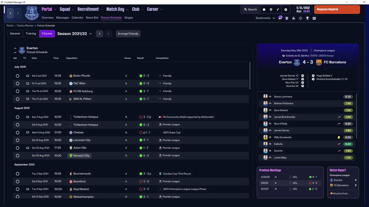Switch to the Training tab
Image resolution: width=369 pixels, height=207 pixels.
pos(31,34)
